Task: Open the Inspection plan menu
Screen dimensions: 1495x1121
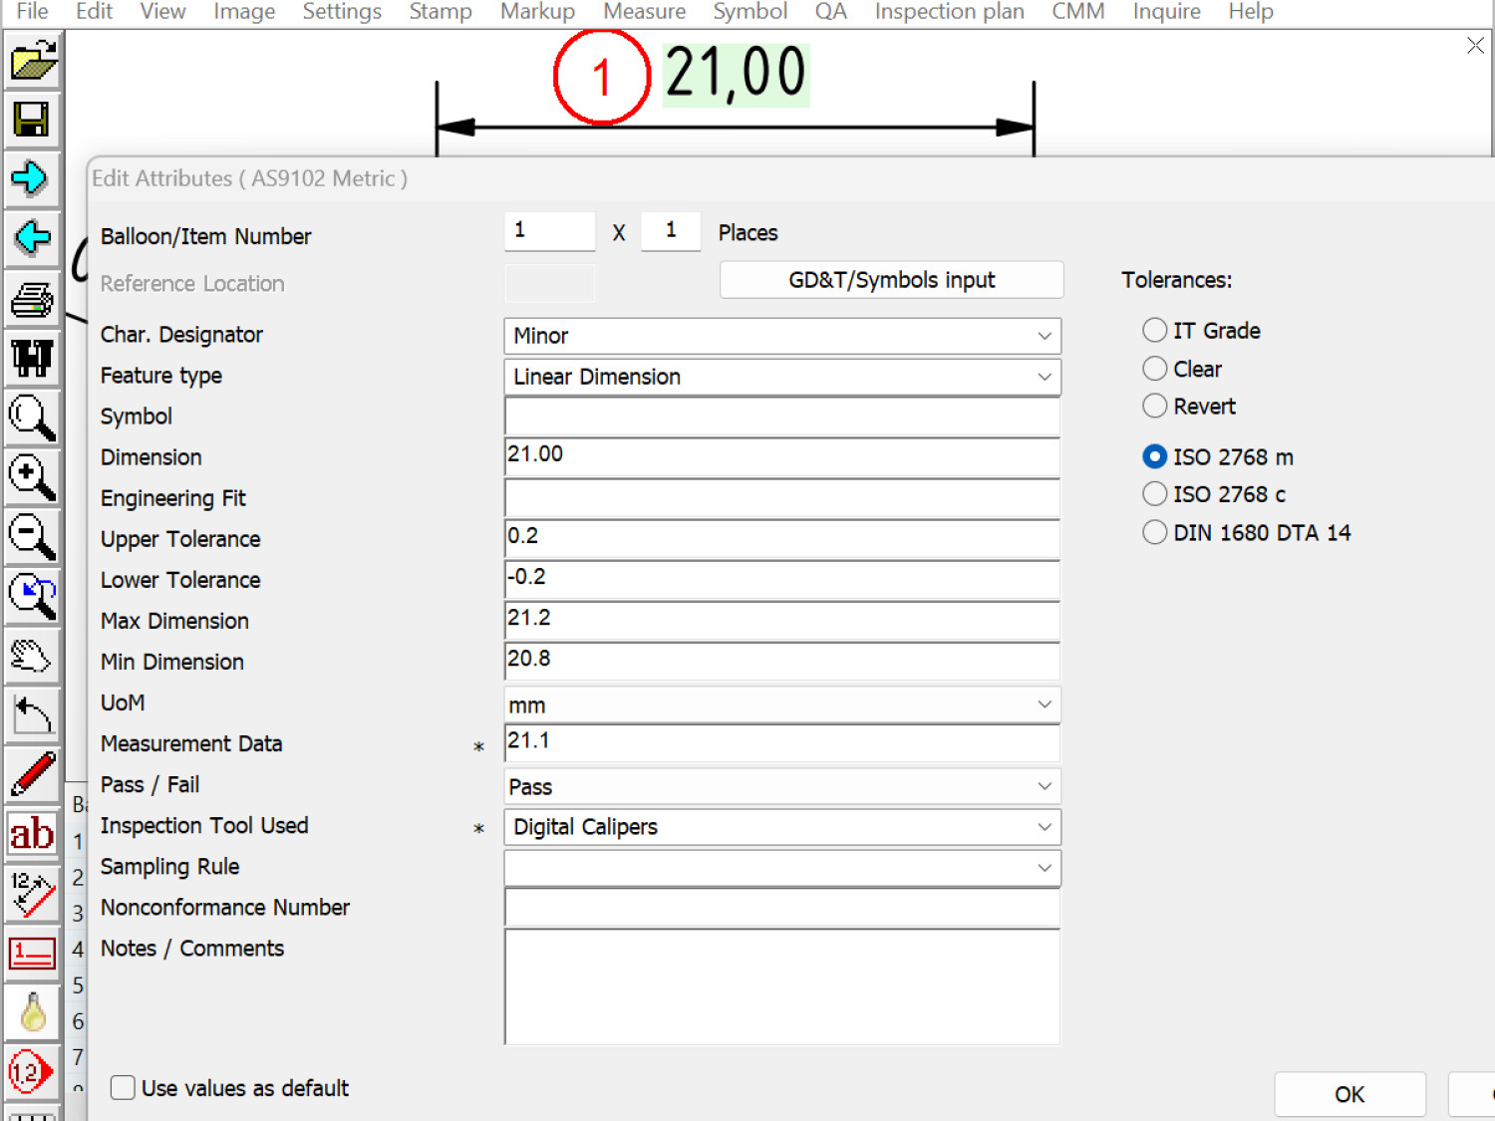Action: pos(949,11)
